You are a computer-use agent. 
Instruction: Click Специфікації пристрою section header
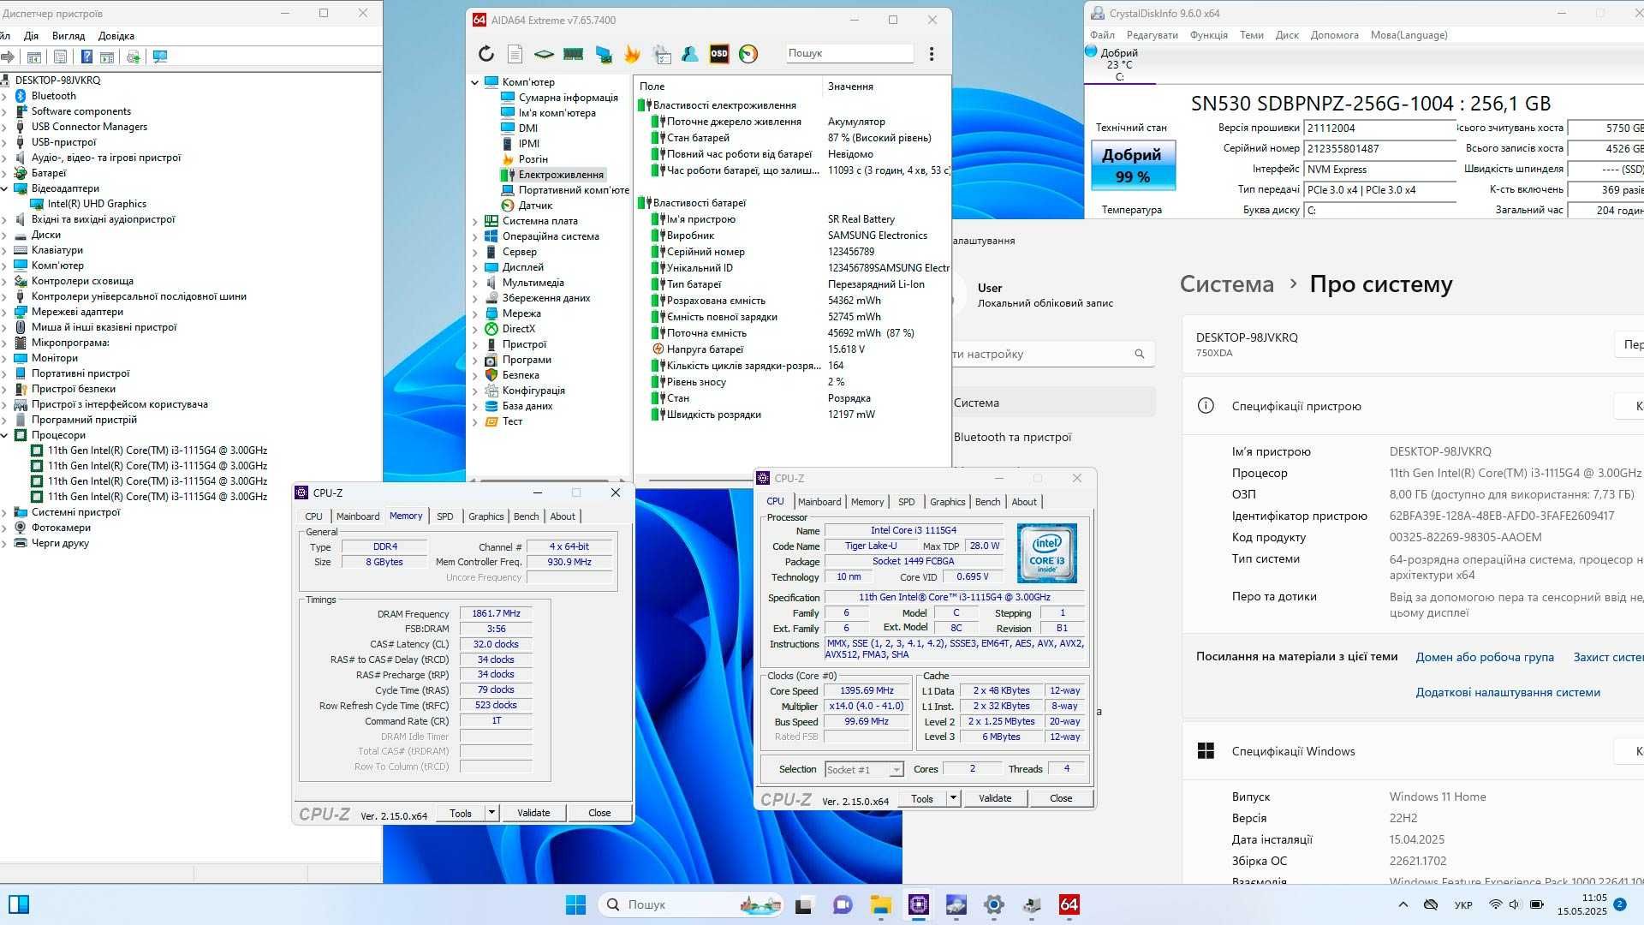point(1296,406)
